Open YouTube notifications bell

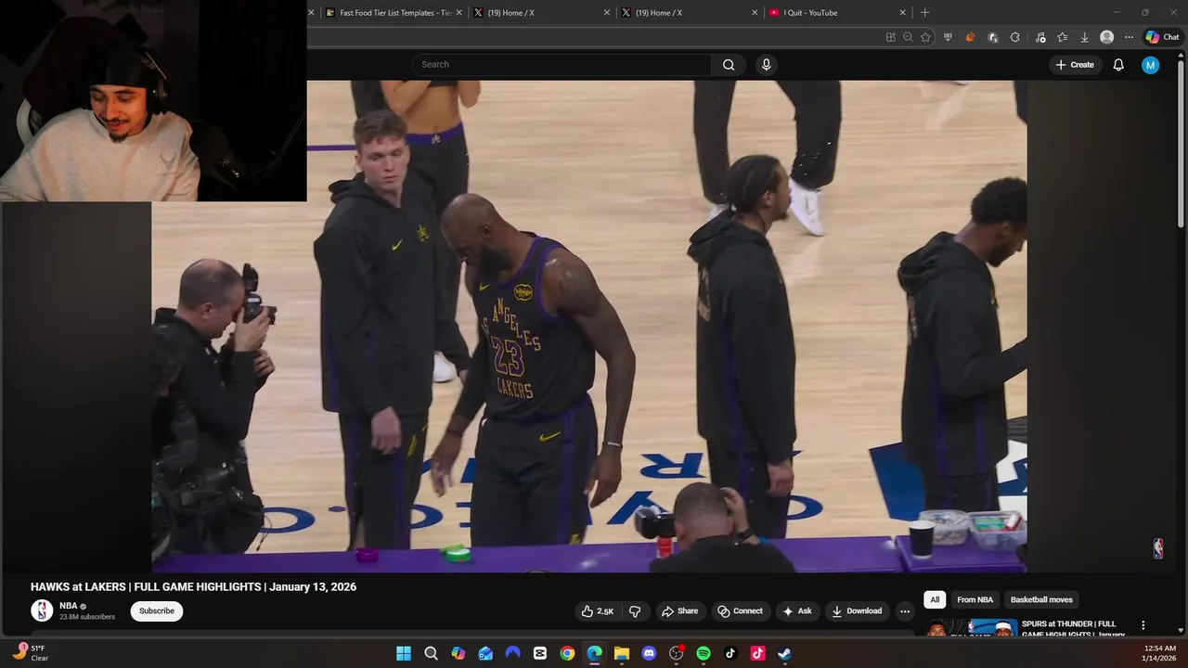point(1118,65)
